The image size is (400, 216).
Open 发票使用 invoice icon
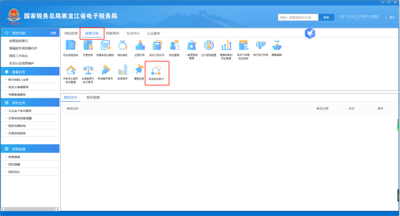click(88, 46)
